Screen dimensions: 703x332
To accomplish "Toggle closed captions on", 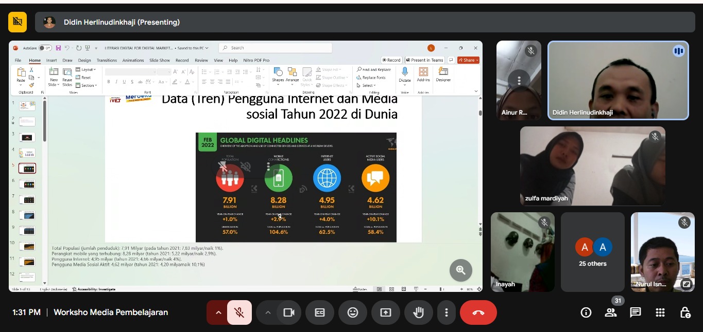I will pyautogui.click(x=320, y=312).
